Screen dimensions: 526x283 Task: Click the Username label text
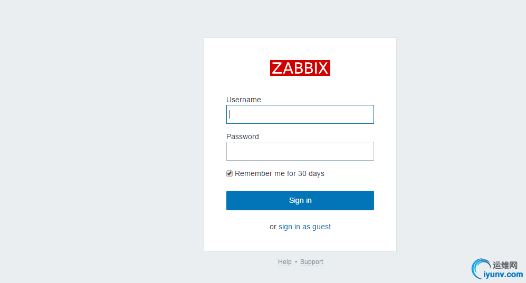[x=244, y=100]
